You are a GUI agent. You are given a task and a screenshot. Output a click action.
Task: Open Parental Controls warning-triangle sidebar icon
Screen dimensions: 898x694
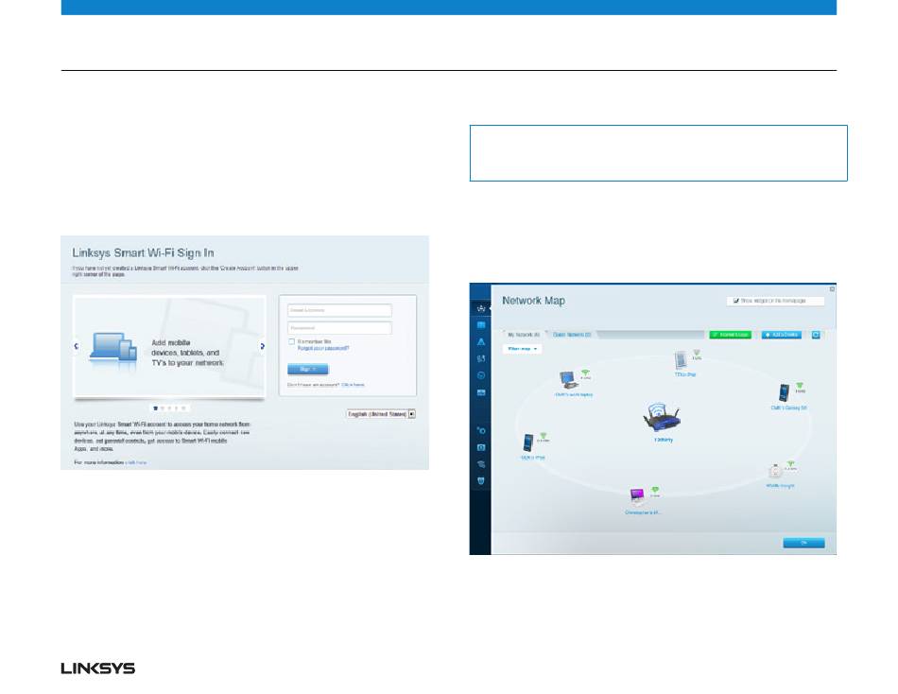point(481,341)
